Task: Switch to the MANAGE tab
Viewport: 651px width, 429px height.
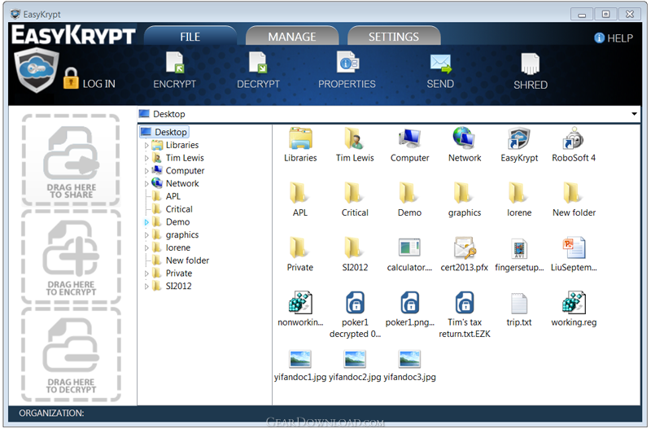Action: pyautogui.click(x=292, y=36)
